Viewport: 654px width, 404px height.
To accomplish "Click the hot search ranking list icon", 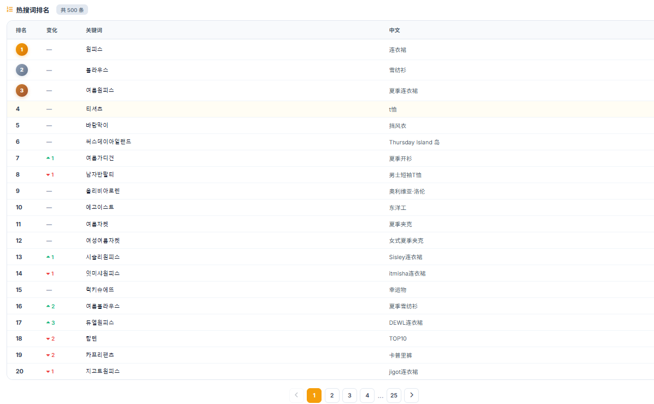I will pos(10,9).
